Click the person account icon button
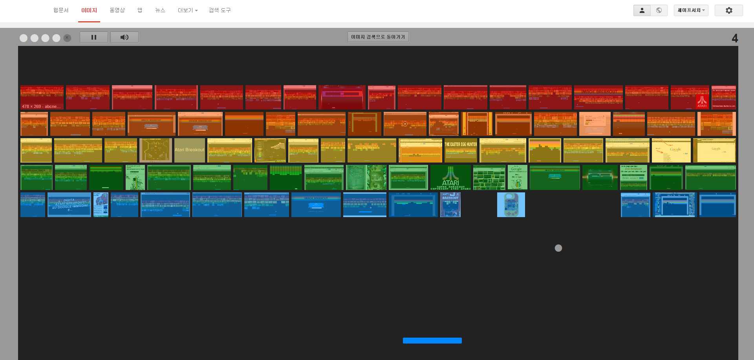754x360 pixels. click(642, 11)
